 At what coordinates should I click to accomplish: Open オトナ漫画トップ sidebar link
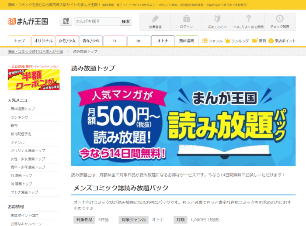(24, 192)
